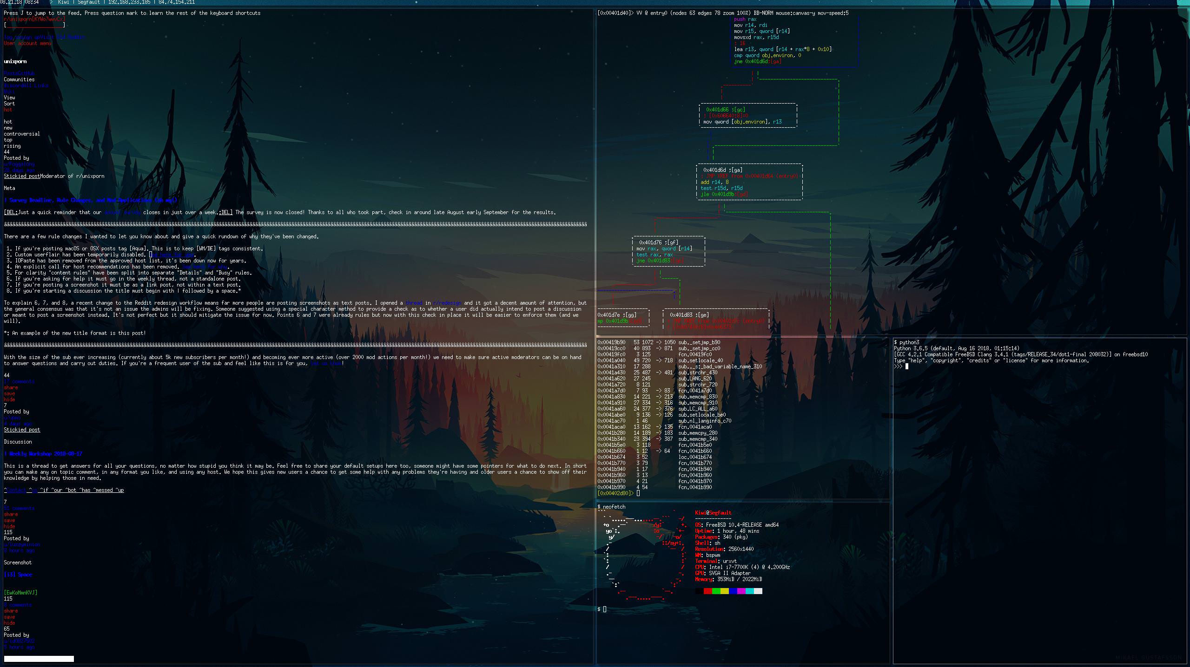Screen dimensions: 1190x667
Task: Click the cyan neofetch color block
Action: pos(749,591)
